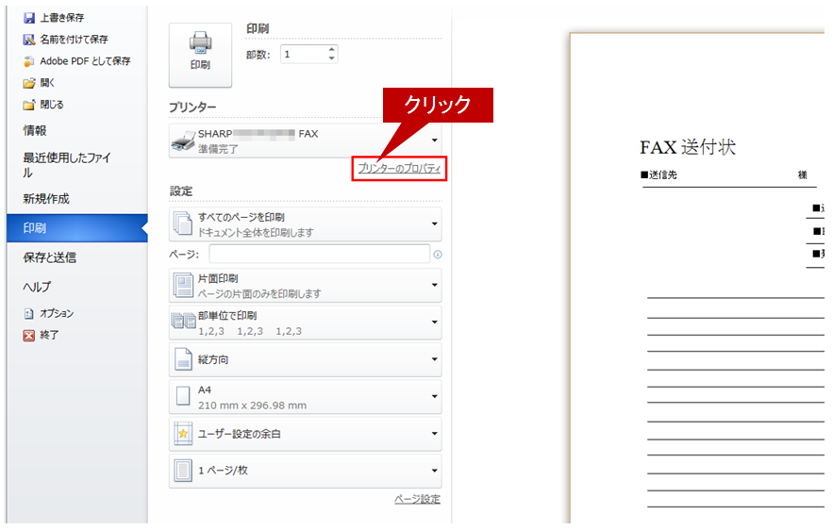833x530 pixels.
Task: Expand the 1 ページ/枚 pages-per-sheet dropdown
Action: (435, 471)
